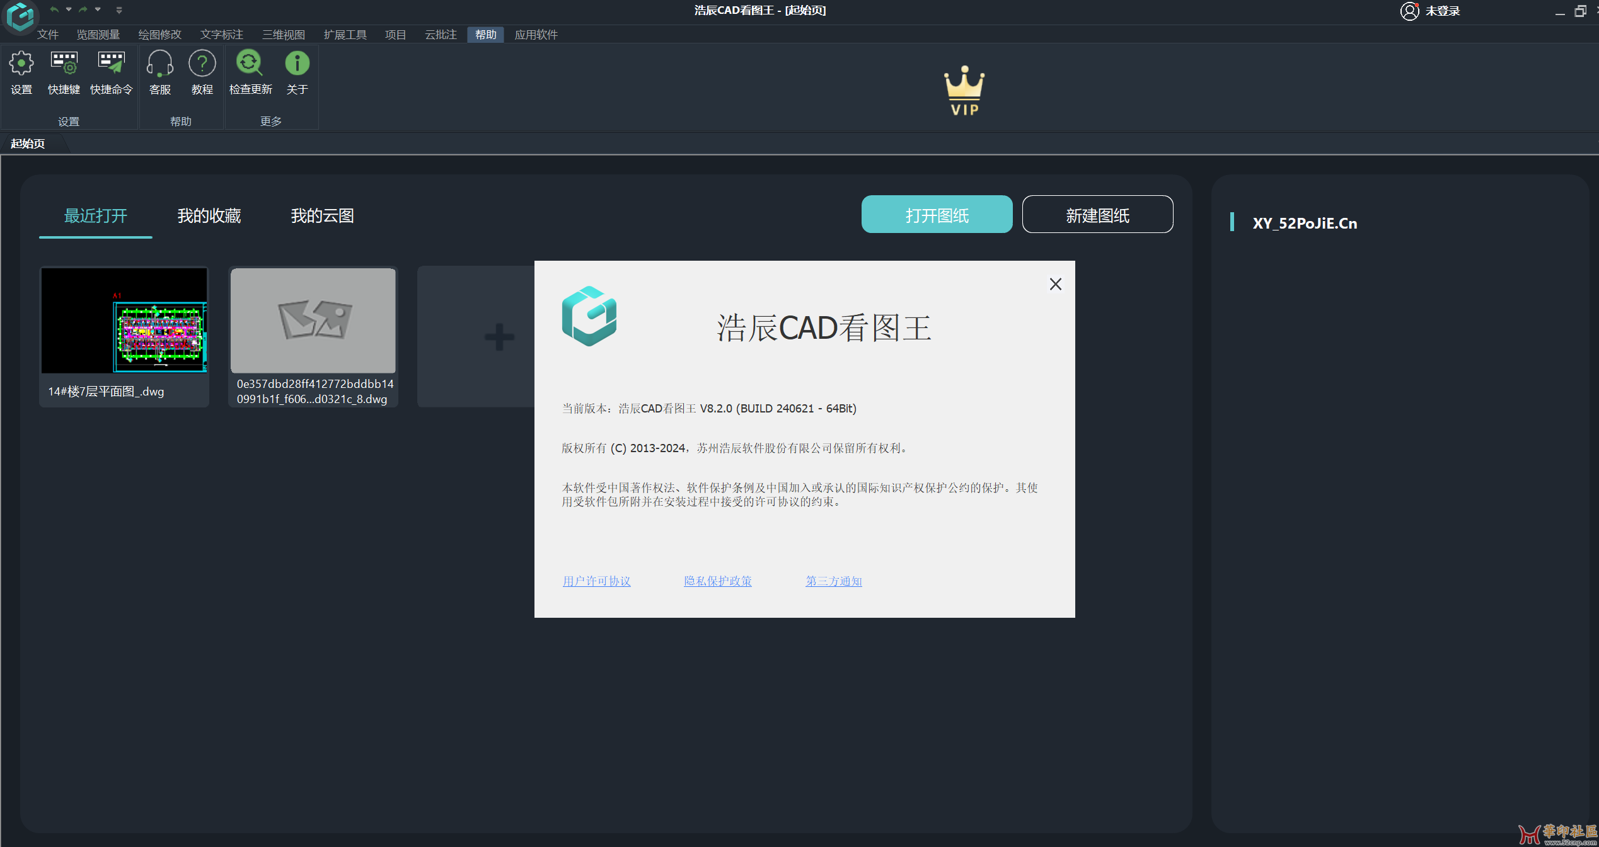Switch to the 扩展工具 ribbon tab
Image resolution: width=1599 pixels, height=847 pixels.
[x=345, y=35]
